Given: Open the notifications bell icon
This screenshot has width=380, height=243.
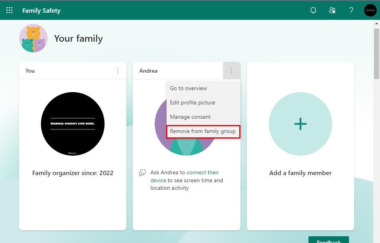Looking at the screenshot, I should click(x=313, y=10).
